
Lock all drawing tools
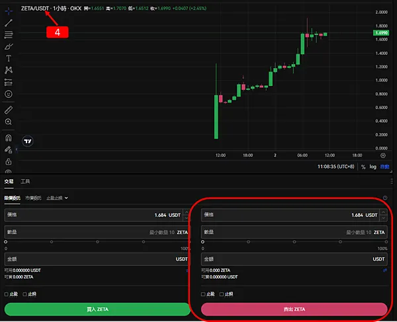point(9,161)
